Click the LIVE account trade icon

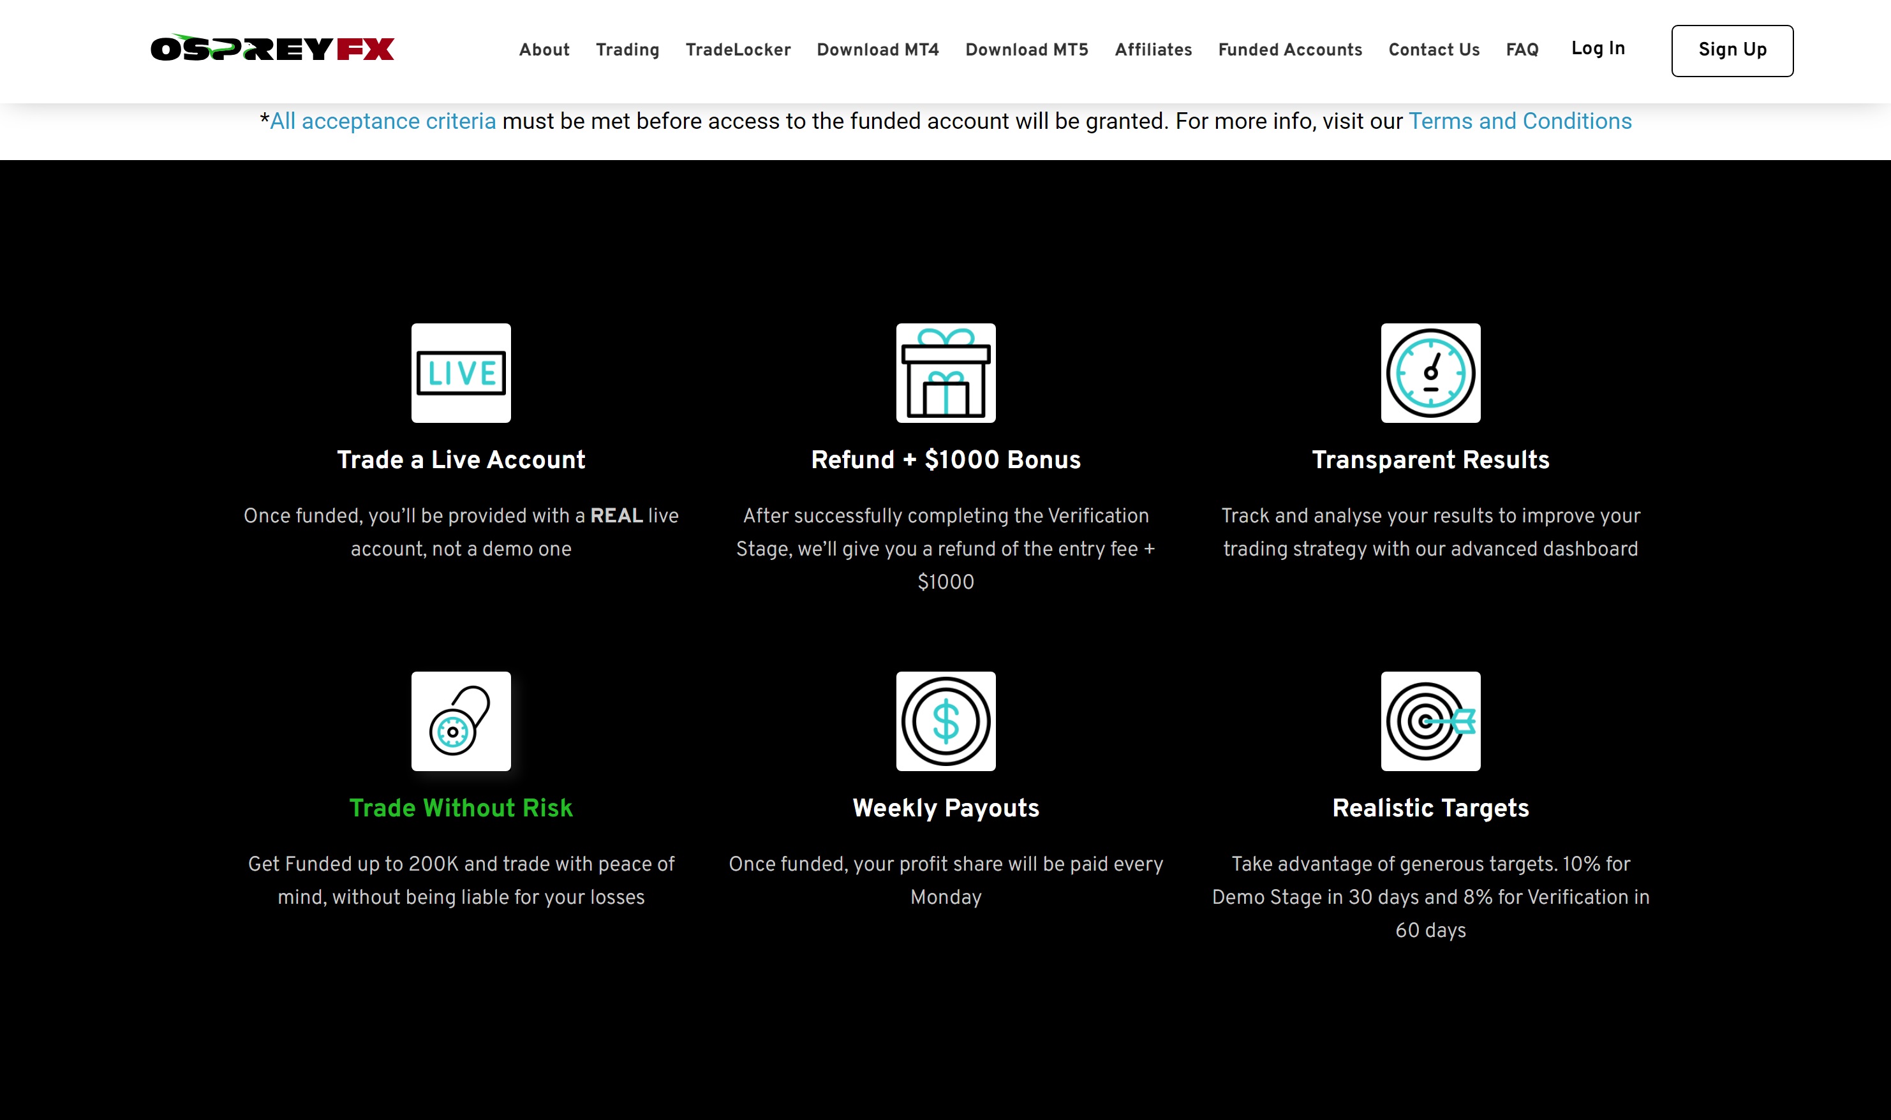tap(460, 373)
